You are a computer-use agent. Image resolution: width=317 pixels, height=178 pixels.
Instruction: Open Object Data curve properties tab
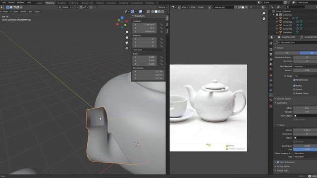coord(271,94)
